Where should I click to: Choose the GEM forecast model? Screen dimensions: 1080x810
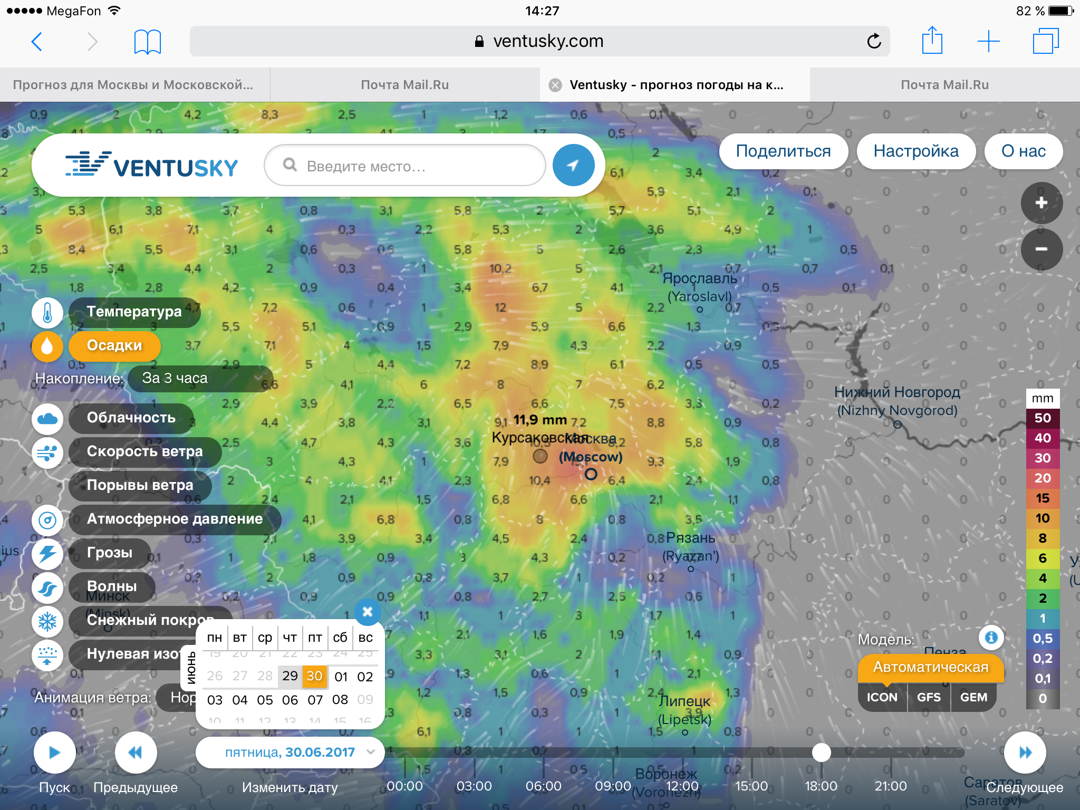pyautogui.click(x=973, y=697)
